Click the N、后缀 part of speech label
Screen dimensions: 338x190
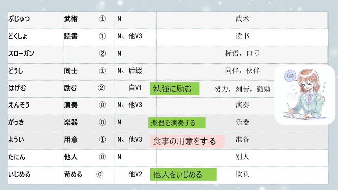pos(130,71)
